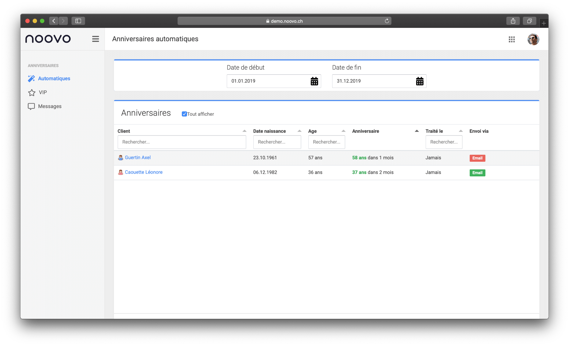Uncheck the Tout afficher checkbox
The height and width of the screenshot is (346, 569).
(x=184, y=114)
